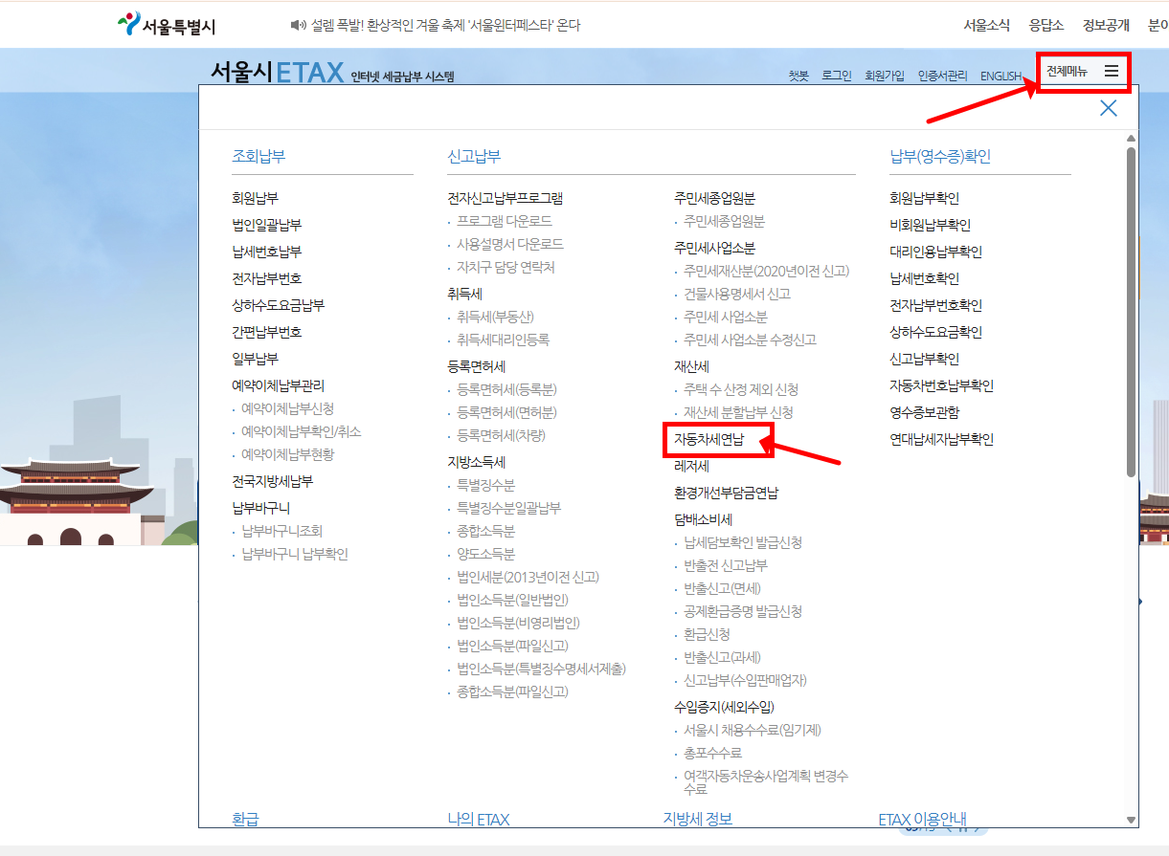
Task: Open 납부바구니조회
Action: 281,531
